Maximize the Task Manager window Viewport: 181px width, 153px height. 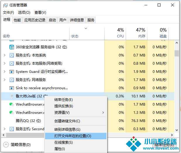click(x=159, y=5)
